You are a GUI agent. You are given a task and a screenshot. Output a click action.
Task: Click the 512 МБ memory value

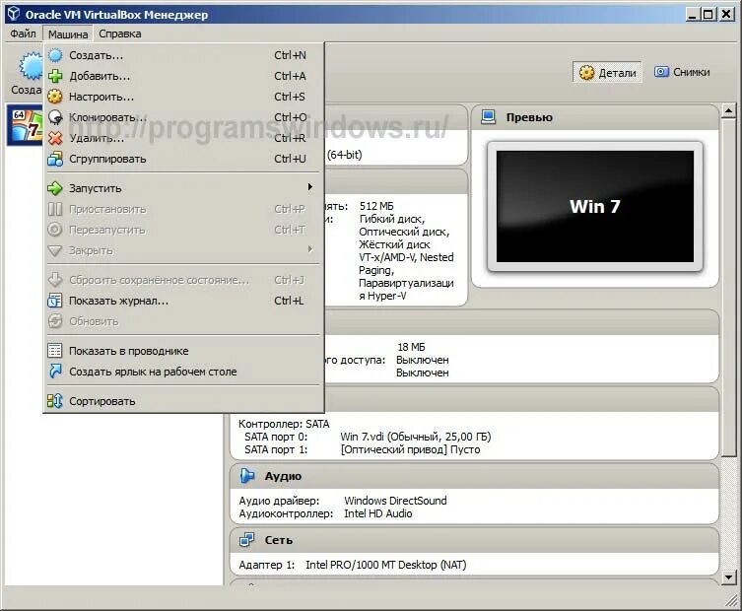(x=376, y=206)
